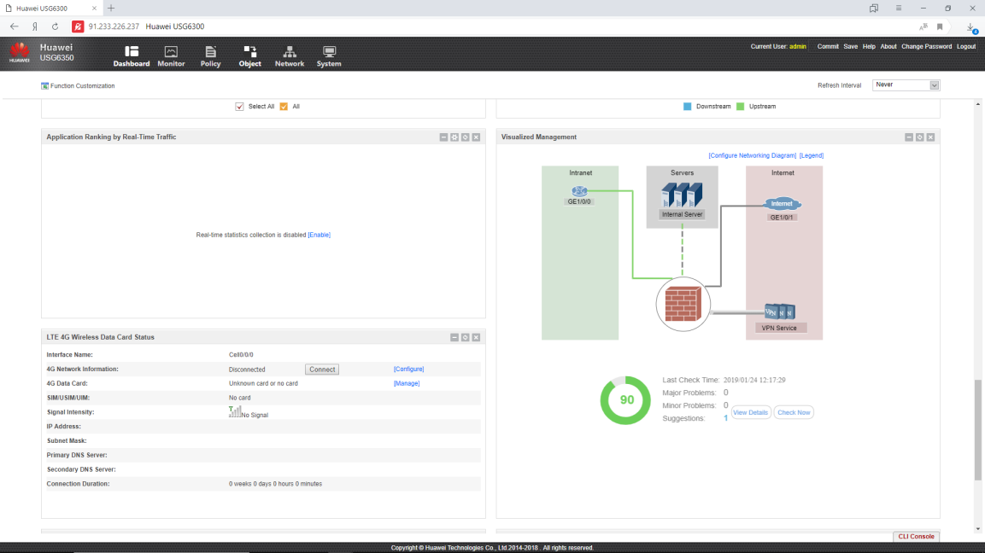Toggle the orange All checkbox

click(284, 107)
